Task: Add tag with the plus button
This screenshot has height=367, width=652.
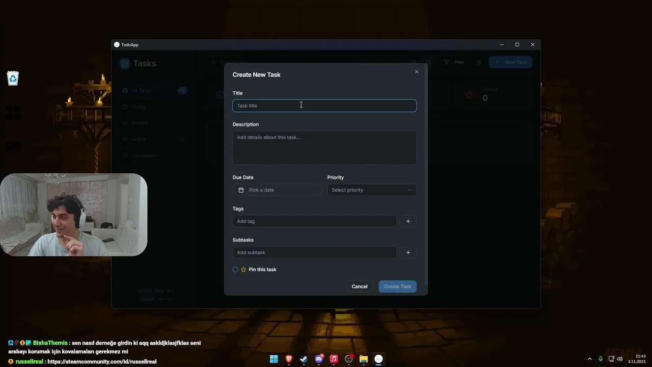Action: click(x=408, y=221)
